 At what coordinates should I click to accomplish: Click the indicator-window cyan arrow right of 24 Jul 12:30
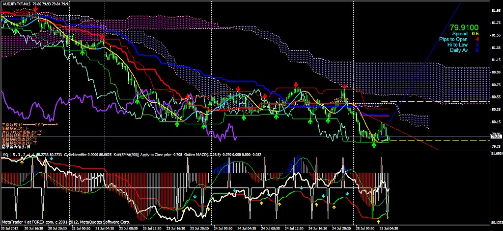(x=301, y=187)
